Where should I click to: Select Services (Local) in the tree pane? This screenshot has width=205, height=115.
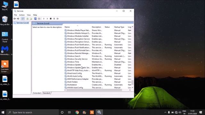[x=22, y=23]
